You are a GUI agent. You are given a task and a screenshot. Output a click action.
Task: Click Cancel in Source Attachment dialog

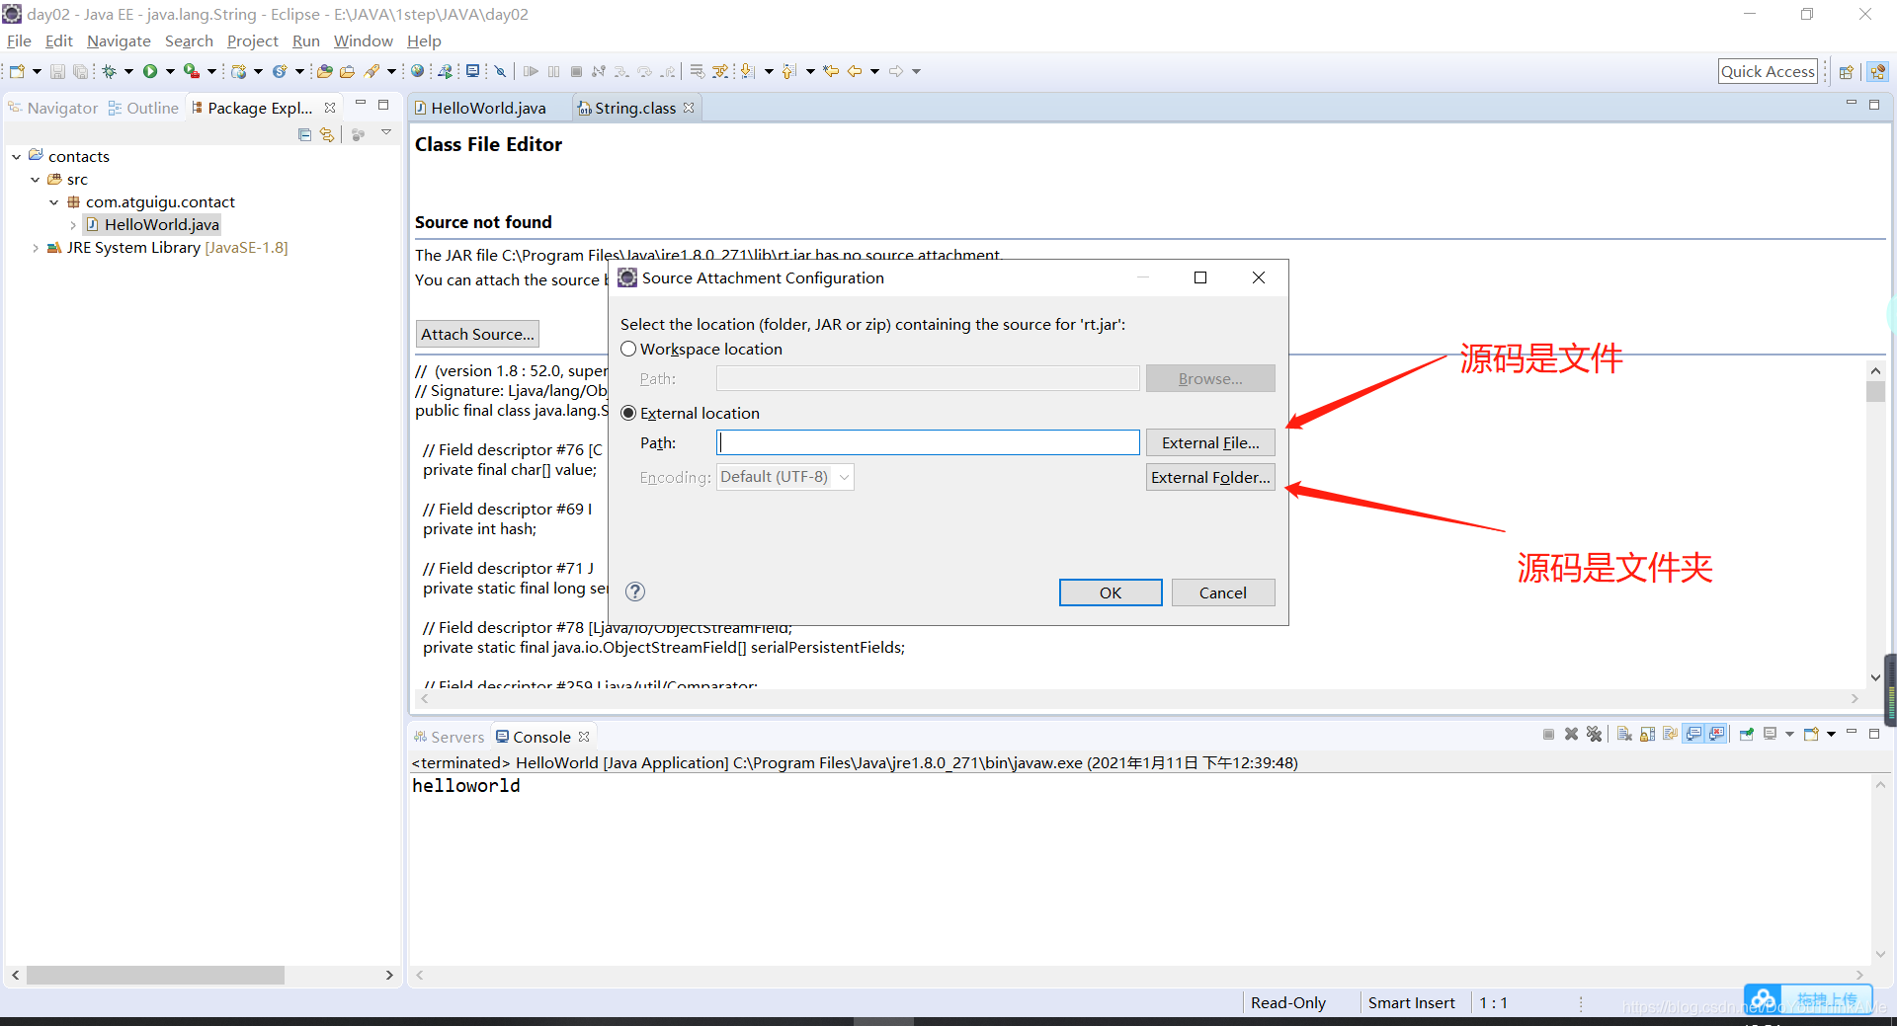(x=1222, y=592)
